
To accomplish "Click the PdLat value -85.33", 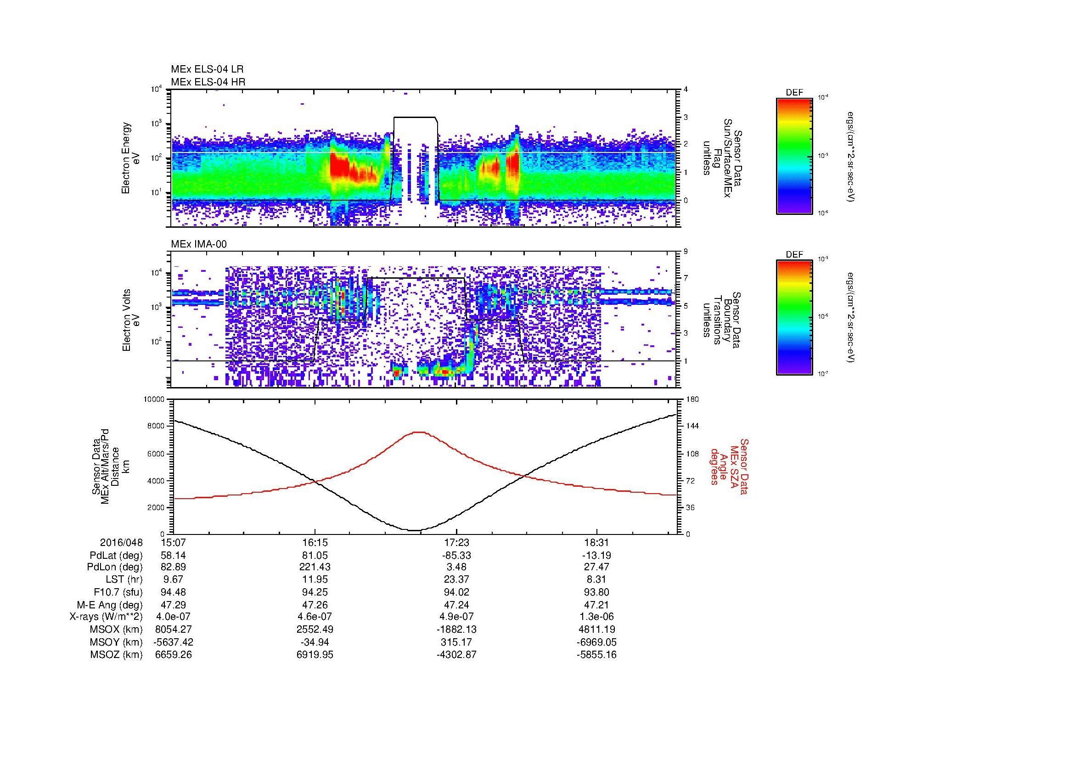I will pyautogui.click(x=456, y=556).
